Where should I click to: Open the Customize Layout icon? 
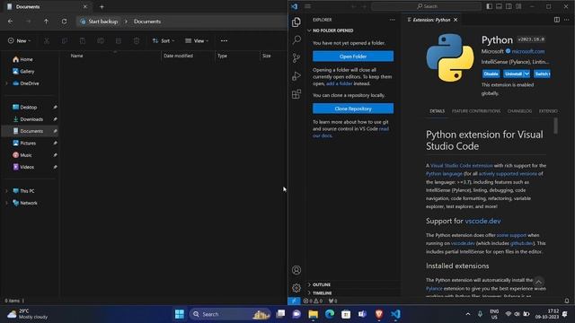[518, 6]
